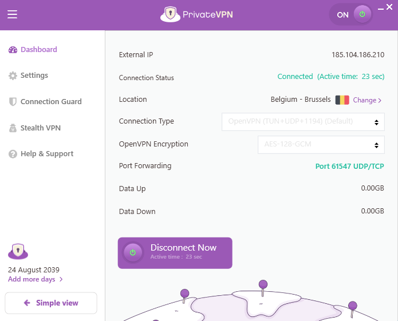The height and width of the screenshot is (321, 398).
Task: Click the 24 August 2039 expiry date
Action: (34, 270)
